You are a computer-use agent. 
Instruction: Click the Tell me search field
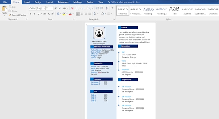coord(125,2)
